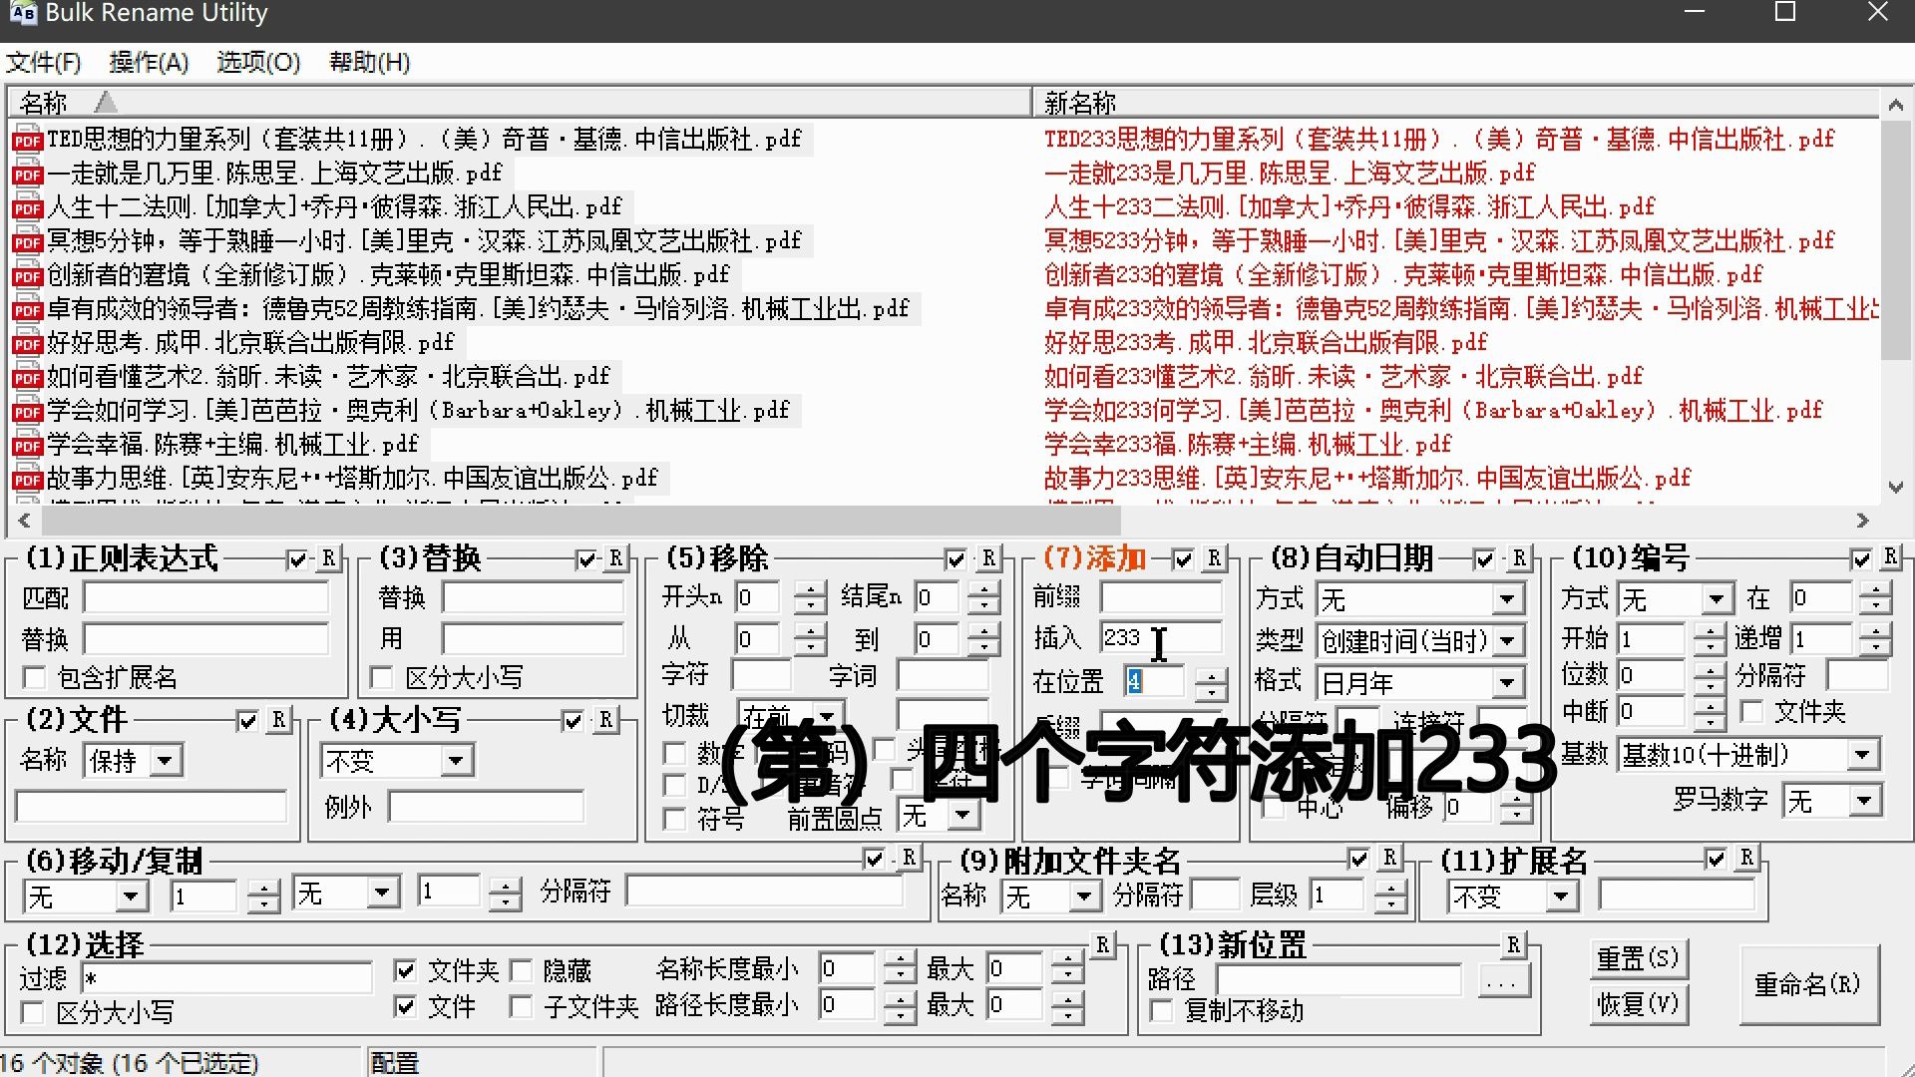This screenshot has width=1915, height=1077.
Task: Click the PDF icon beside 故事力思维 file
Action: tap(26, 477)
